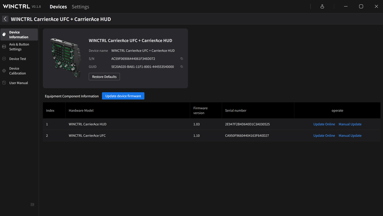Click Update device firmware button
This screenshot has height=216, width=383.
(x=123, y=96)
